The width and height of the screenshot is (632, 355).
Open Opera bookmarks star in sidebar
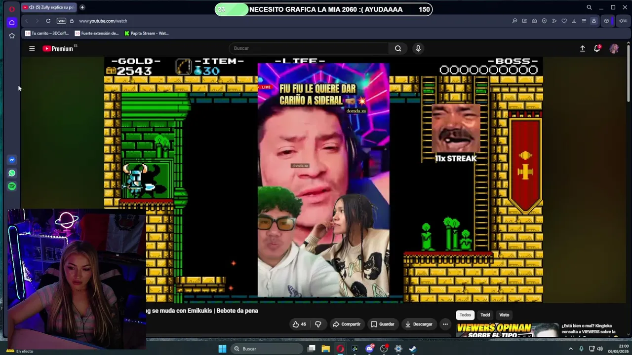click(12, 35)
